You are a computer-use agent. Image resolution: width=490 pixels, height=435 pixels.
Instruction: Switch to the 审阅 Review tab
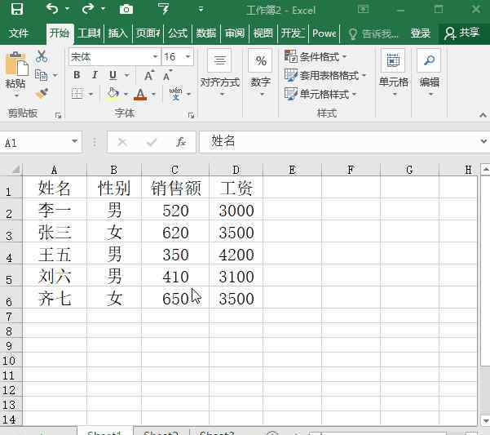(235, 33)
